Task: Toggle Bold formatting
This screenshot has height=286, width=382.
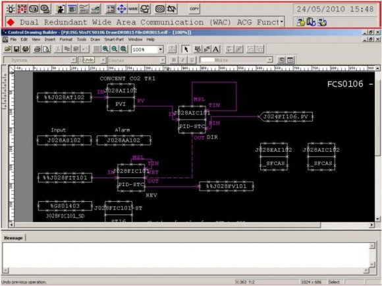Action: [x=174, y=60]
